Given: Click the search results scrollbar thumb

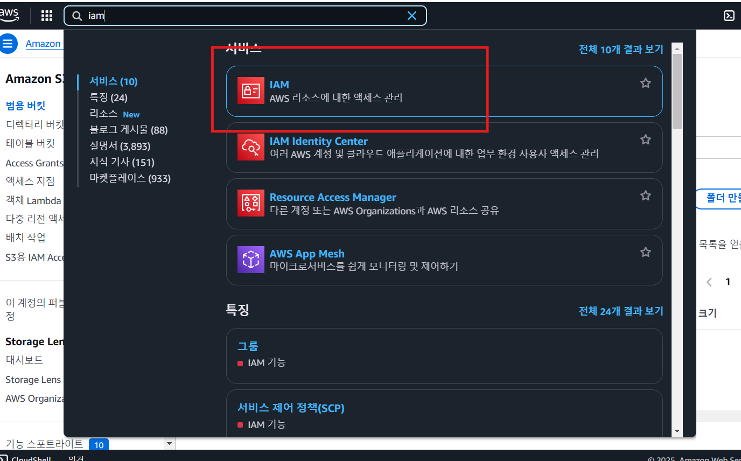Looking at the screenshot, I should click(x=677, y=90).
